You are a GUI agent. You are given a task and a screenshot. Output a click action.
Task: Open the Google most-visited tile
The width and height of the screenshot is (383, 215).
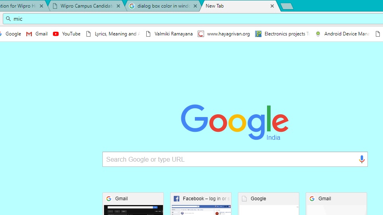pos(269,204)
